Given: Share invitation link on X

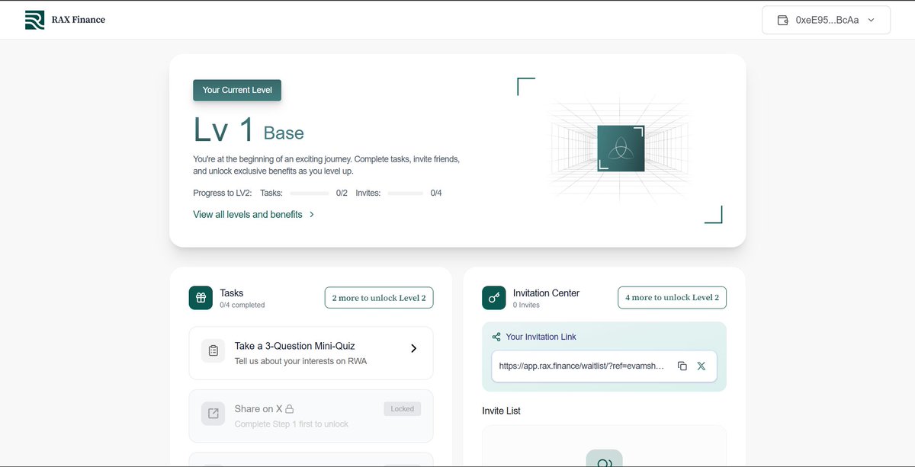Looking at the screenshot, I should click(701, 366).
